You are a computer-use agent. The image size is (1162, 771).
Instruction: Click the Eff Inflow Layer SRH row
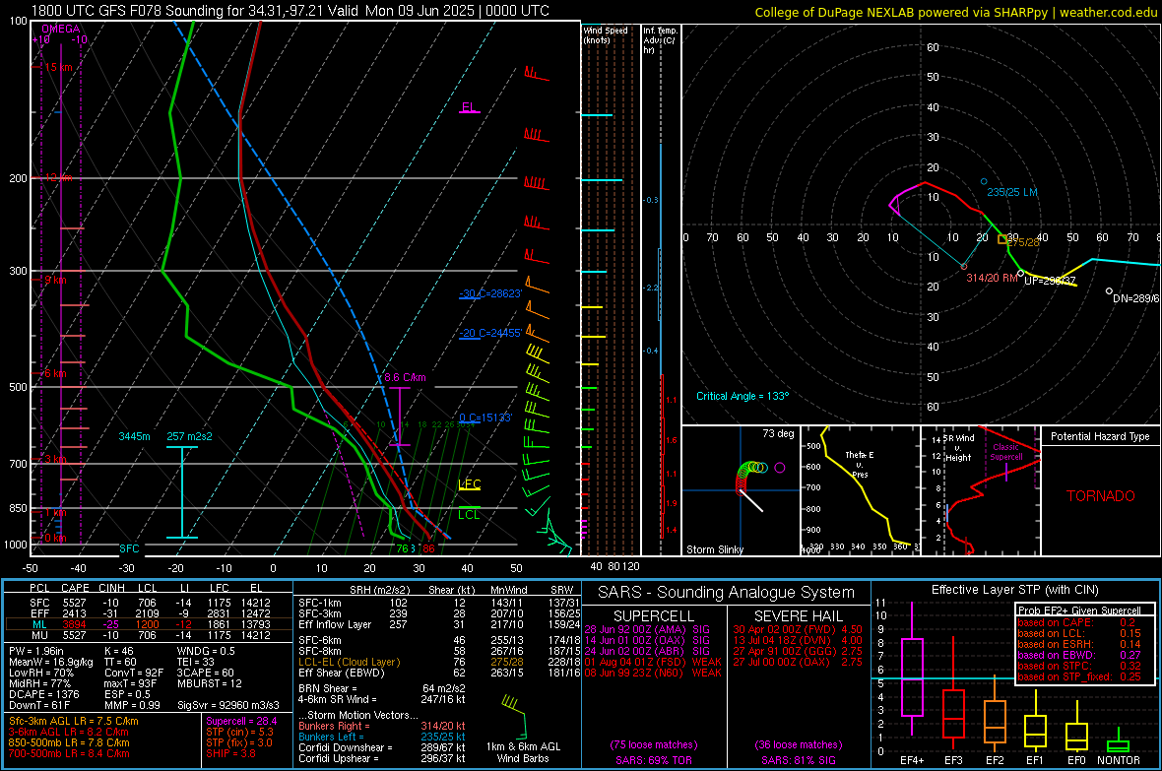439,624
